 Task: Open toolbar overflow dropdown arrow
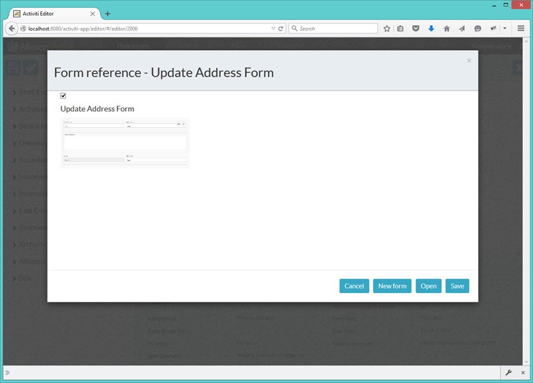pos(505,29)
